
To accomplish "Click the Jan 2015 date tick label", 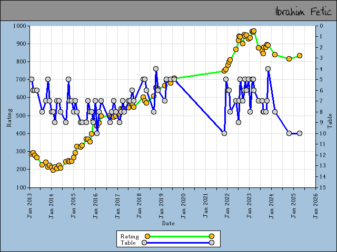I will click(73, 206).
